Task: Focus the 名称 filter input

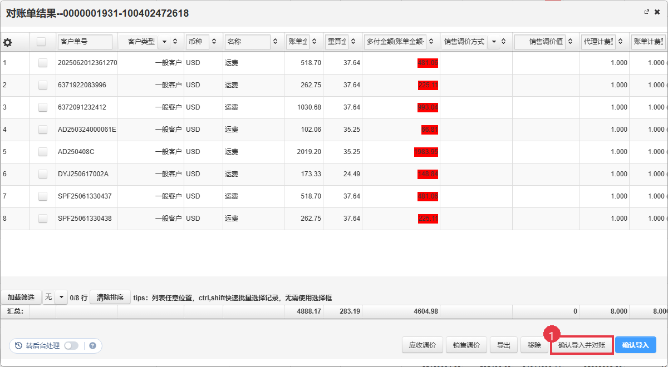Action: (x=248, y=42)
